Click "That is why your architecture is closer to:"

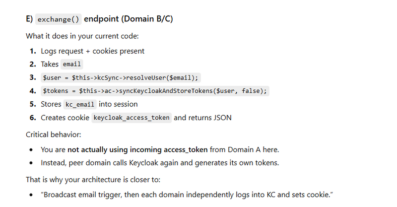(x=96, y=179)
